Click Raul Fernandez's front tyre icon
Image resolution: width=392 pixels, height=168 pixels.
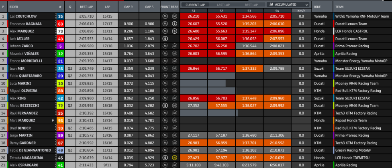[165, 113]
